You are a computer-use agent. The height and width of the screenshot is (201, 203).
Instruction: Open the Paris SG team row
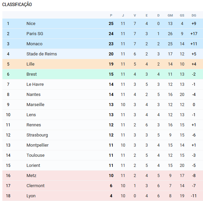(35, 34)
